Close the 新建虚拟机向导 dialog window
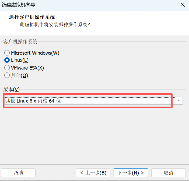 click(183, 5)
